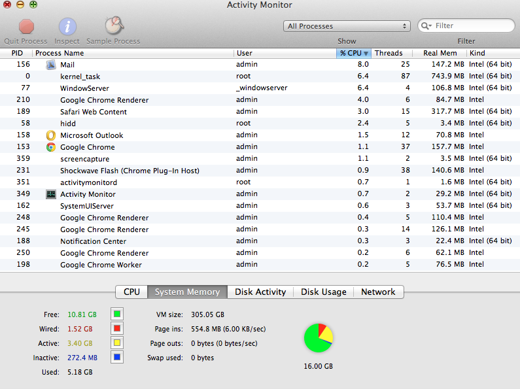Click the Page ins 554.8 MB value

coord(228,329)
